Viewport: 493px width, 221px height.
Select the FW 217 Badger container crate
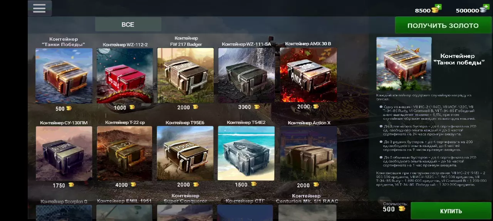click(x=185, y=75)
